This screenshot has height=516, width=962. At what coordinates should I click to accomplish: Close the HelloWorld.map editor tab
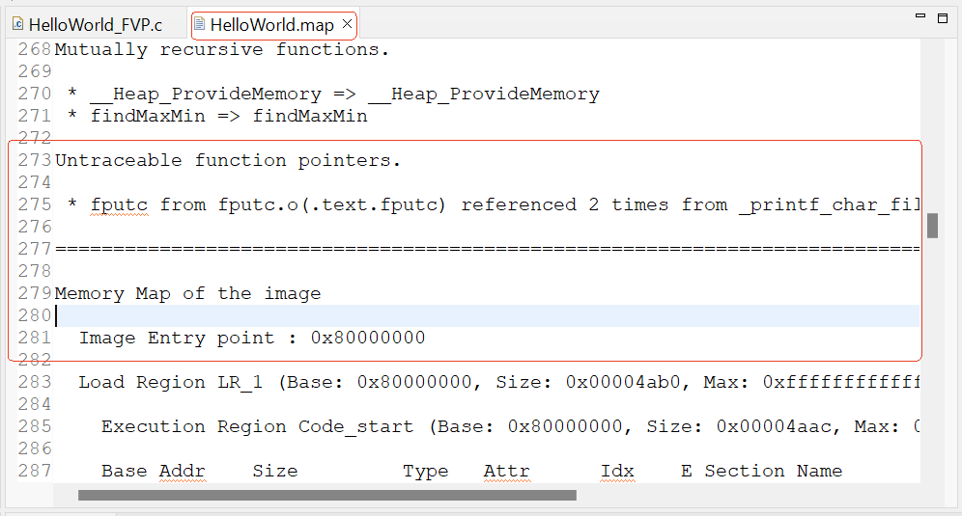click(x=347, y=24)
